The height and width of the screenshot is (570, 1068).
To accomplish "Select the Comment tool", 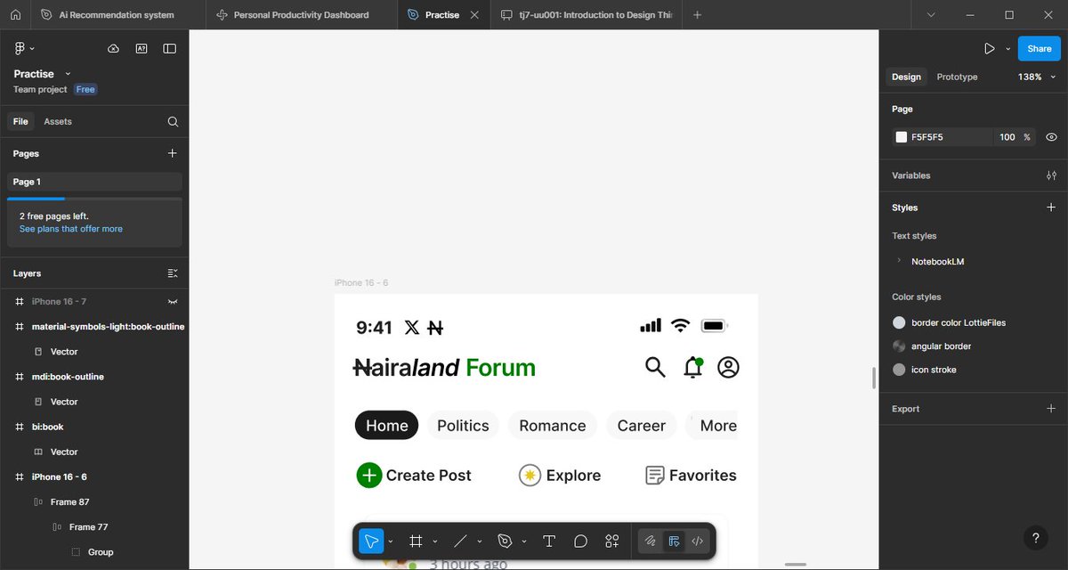I will coord(580,541).
